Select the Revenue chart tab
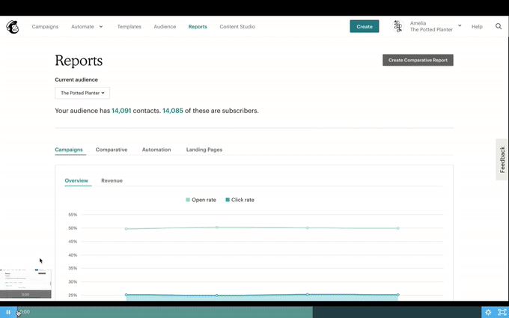This screenshot has height=318, width=509. click(112, 180)
